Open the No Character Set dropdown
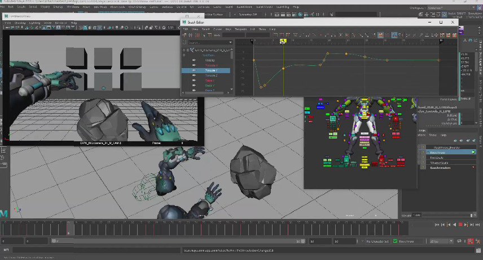 (377, 241)
